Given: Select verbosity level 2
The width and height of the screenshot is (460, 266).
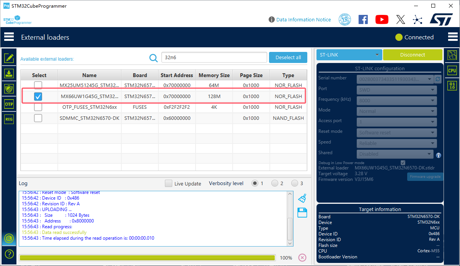Looking at the screenshot, I should [x=275, y=183].
